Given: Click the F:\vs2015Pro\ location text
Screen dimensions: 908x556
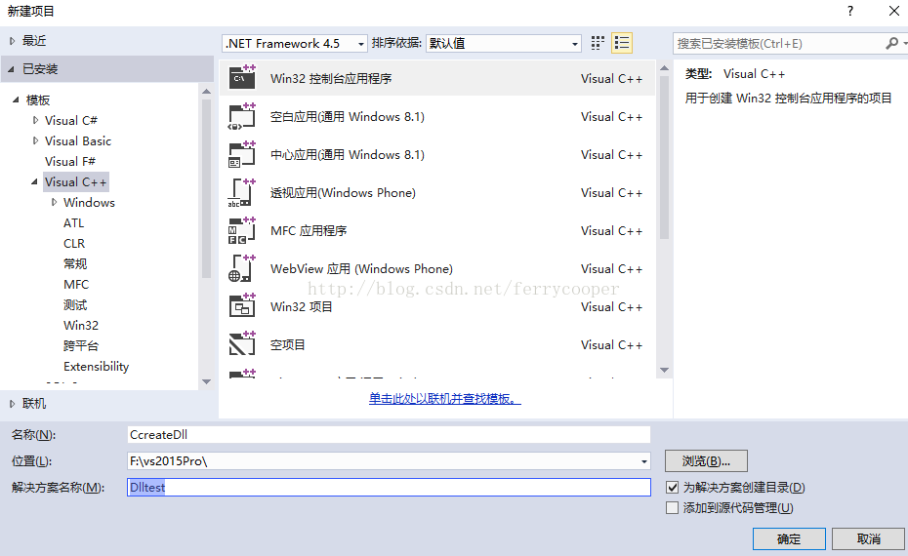Looking at the screenshot, I should click(x=169, y=461).
